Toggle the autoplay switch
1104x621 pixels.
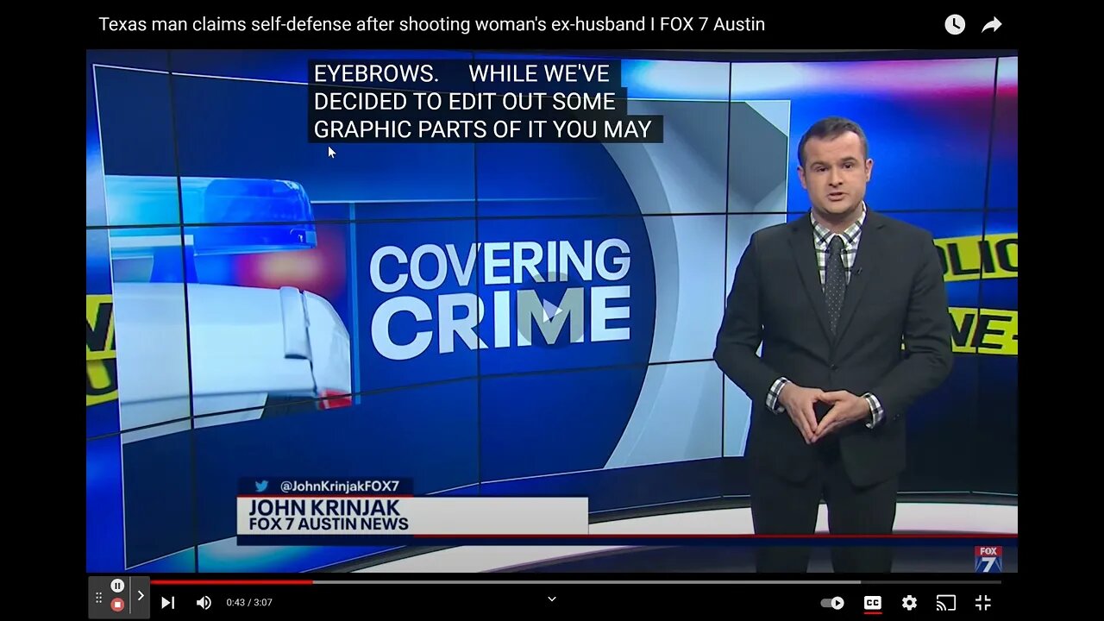pyautogui.click(x=832, y=603)
